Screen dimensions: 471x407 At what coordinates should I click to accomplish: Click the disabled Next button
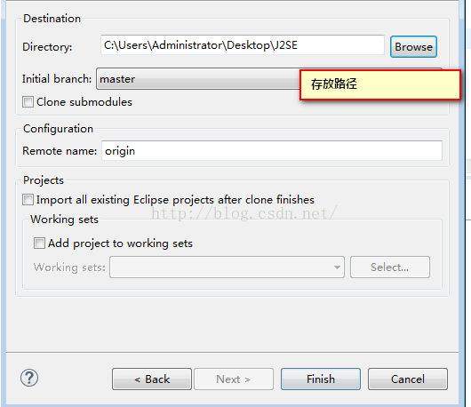234,379
